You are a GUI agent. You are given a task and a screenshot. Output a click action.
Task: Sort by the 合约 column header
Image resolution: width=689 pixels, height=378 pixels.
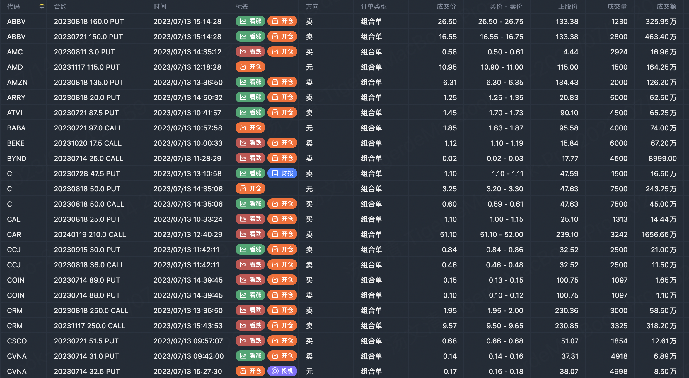point(60,6)
